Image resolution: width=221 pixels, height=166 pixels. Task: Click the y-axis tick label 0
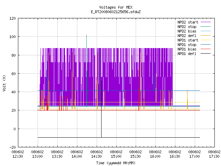point(15,129)
